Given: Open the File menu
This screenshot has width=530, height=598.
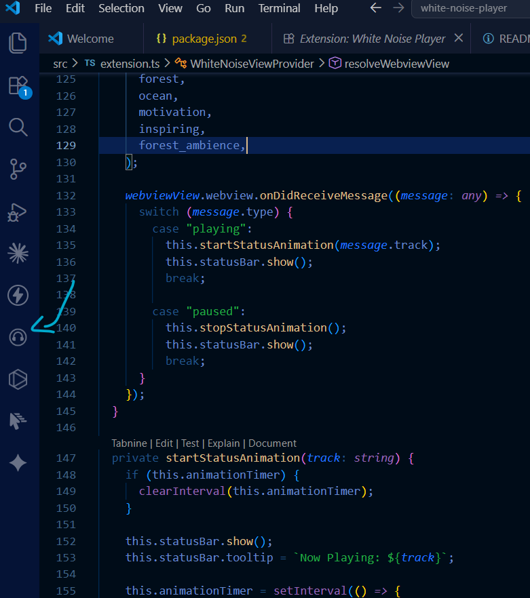Looking at the screenshot, I should click(x=43, y=8).
